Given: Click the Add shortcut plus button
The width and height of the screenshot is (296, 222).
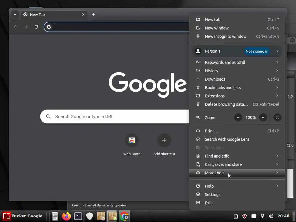Looking at the screenshot, I should coord(164,140).
